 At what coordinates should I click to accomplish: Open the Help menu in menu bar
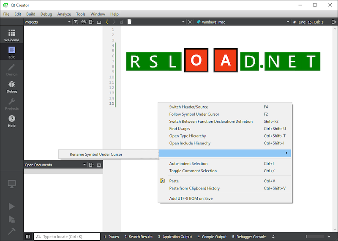pos(114,14)
